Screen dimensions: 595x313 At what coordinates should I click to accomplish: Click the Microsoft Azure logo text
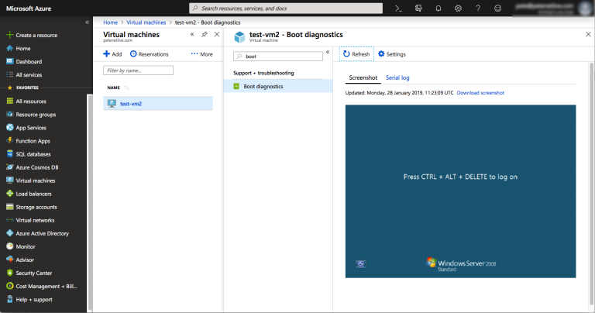click(x=29, y=9)
